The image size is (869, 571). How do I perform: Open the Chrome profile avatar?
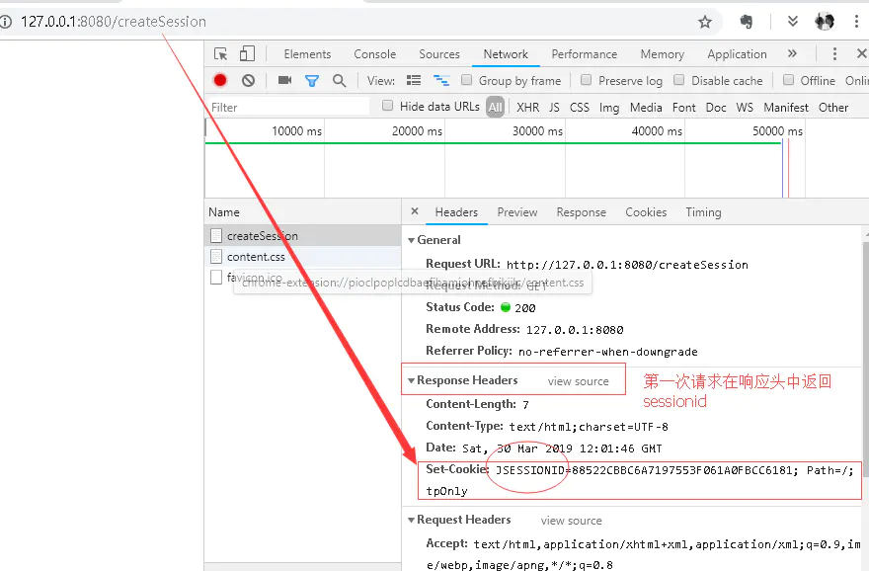pos(825,22)
